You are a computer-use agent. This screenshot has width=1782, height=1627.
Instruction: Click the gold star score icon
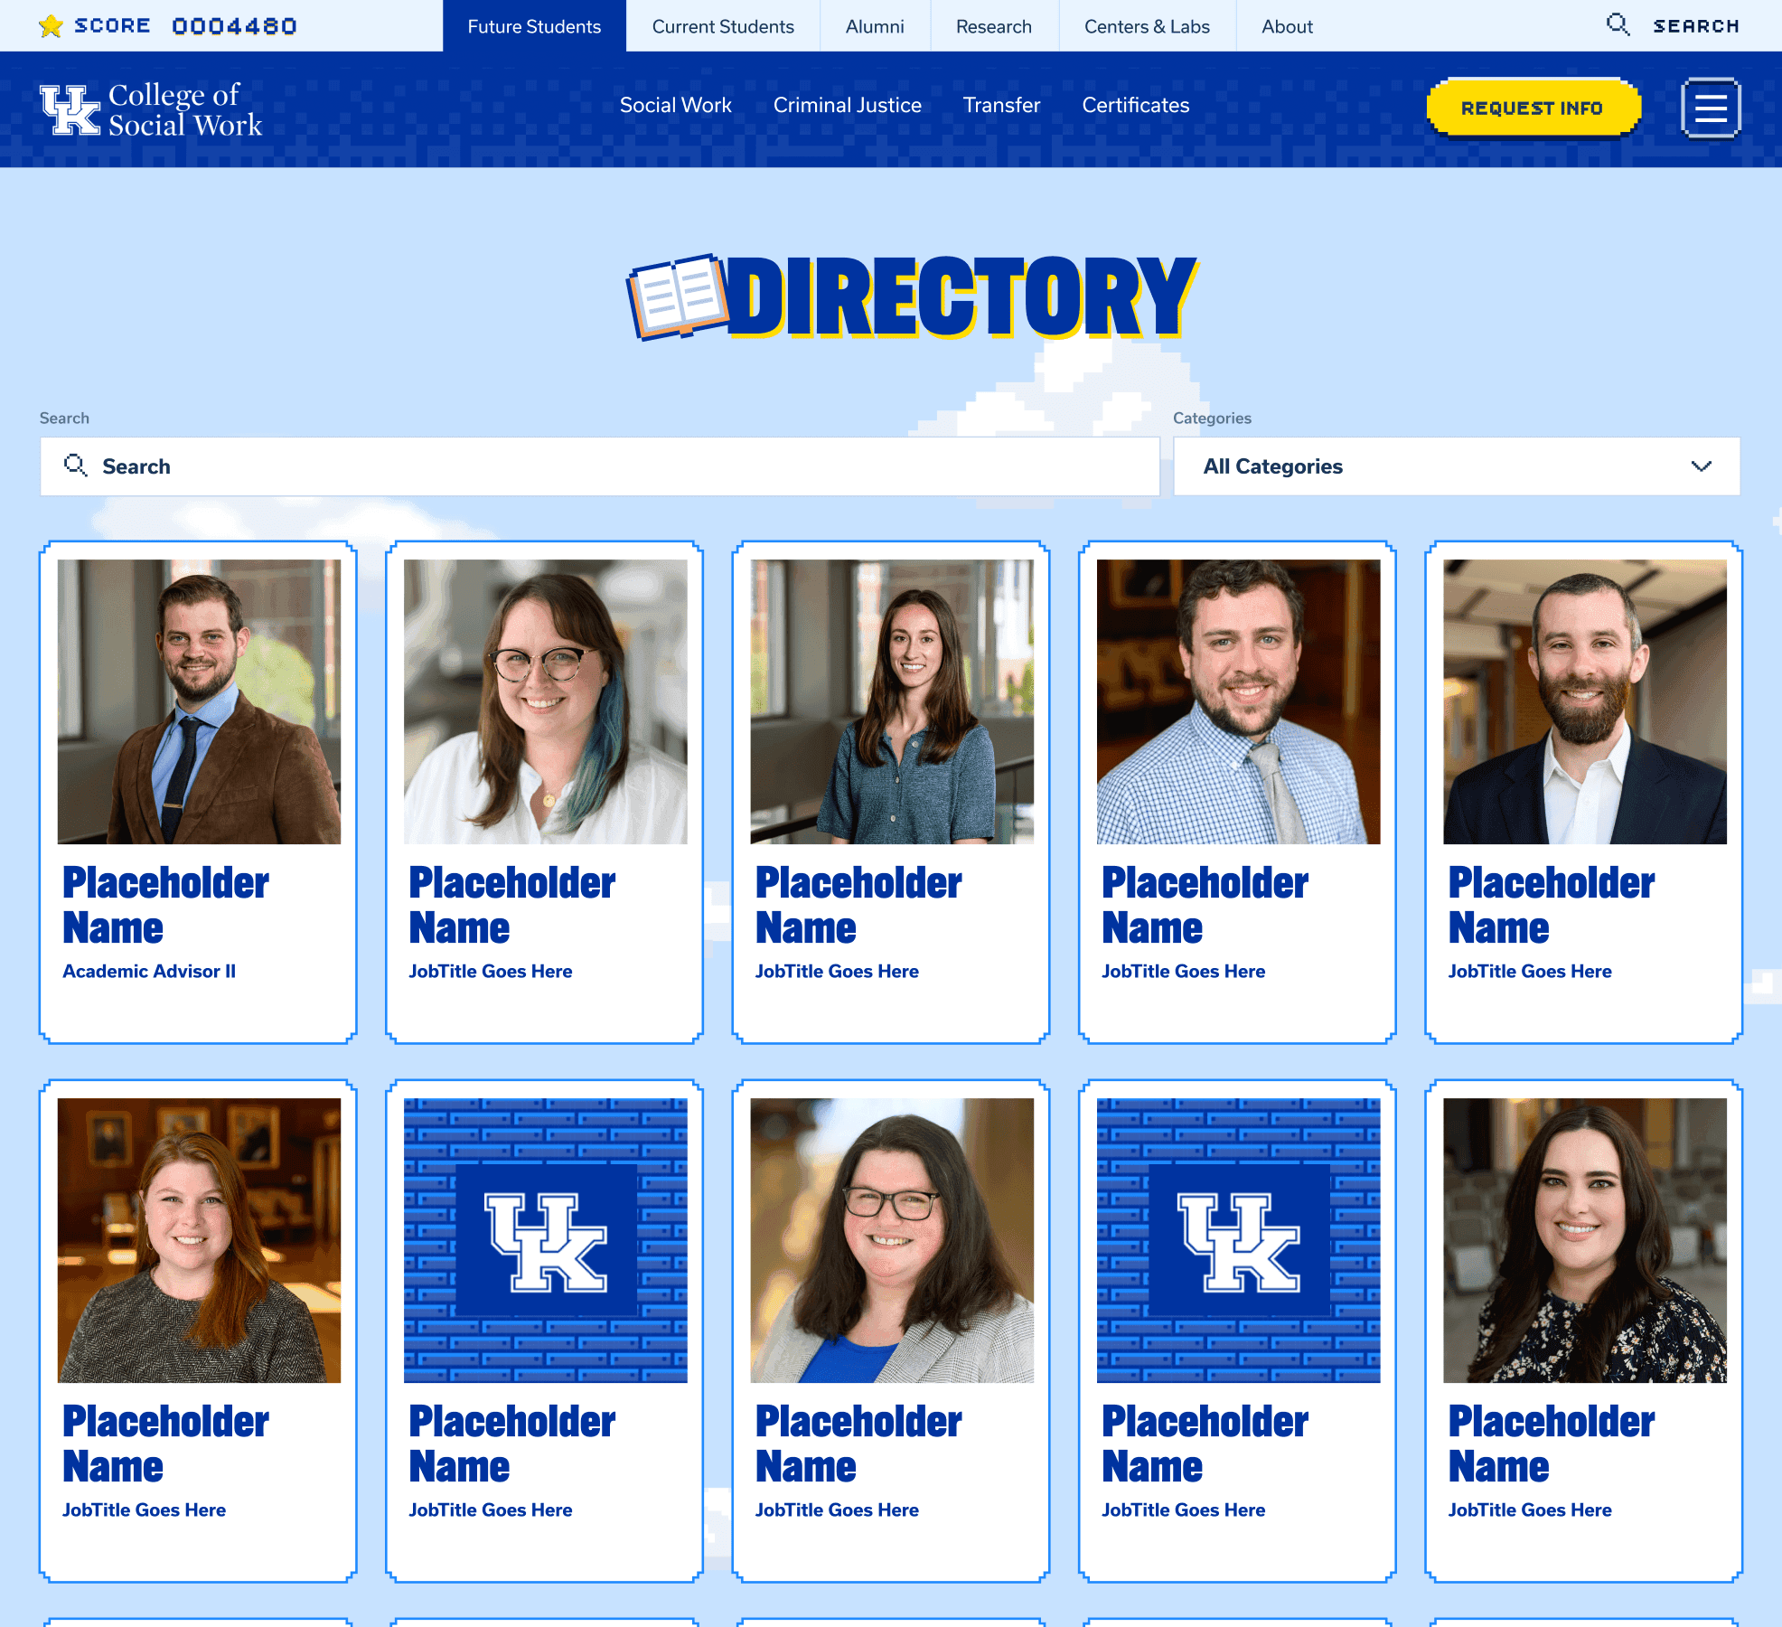[x=52, y=25]
